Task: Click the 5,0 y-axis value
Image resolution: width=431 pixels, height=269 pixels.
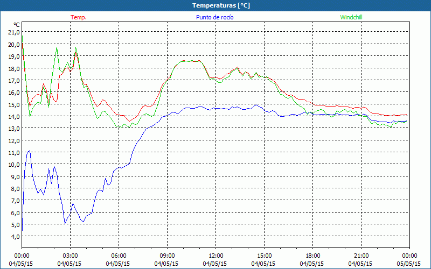Action: (x=16, y=224)
